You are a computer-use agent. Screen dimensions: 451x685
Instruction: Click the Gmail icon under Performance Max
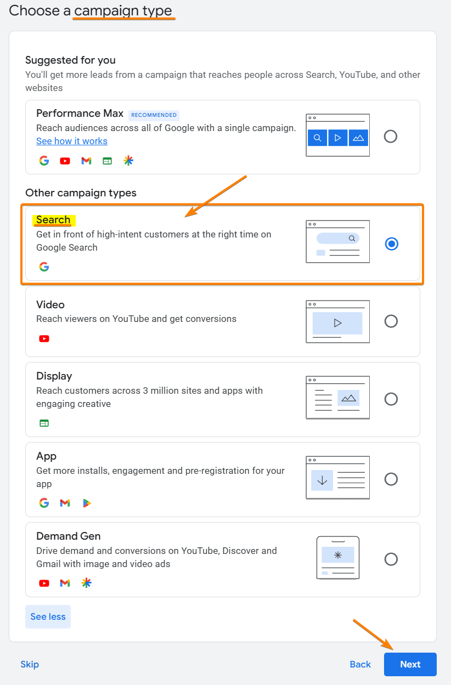(86, 161)
